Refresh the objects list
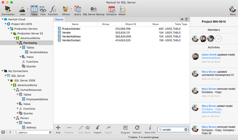The image size is (238, 140). (x=137, y=129)
